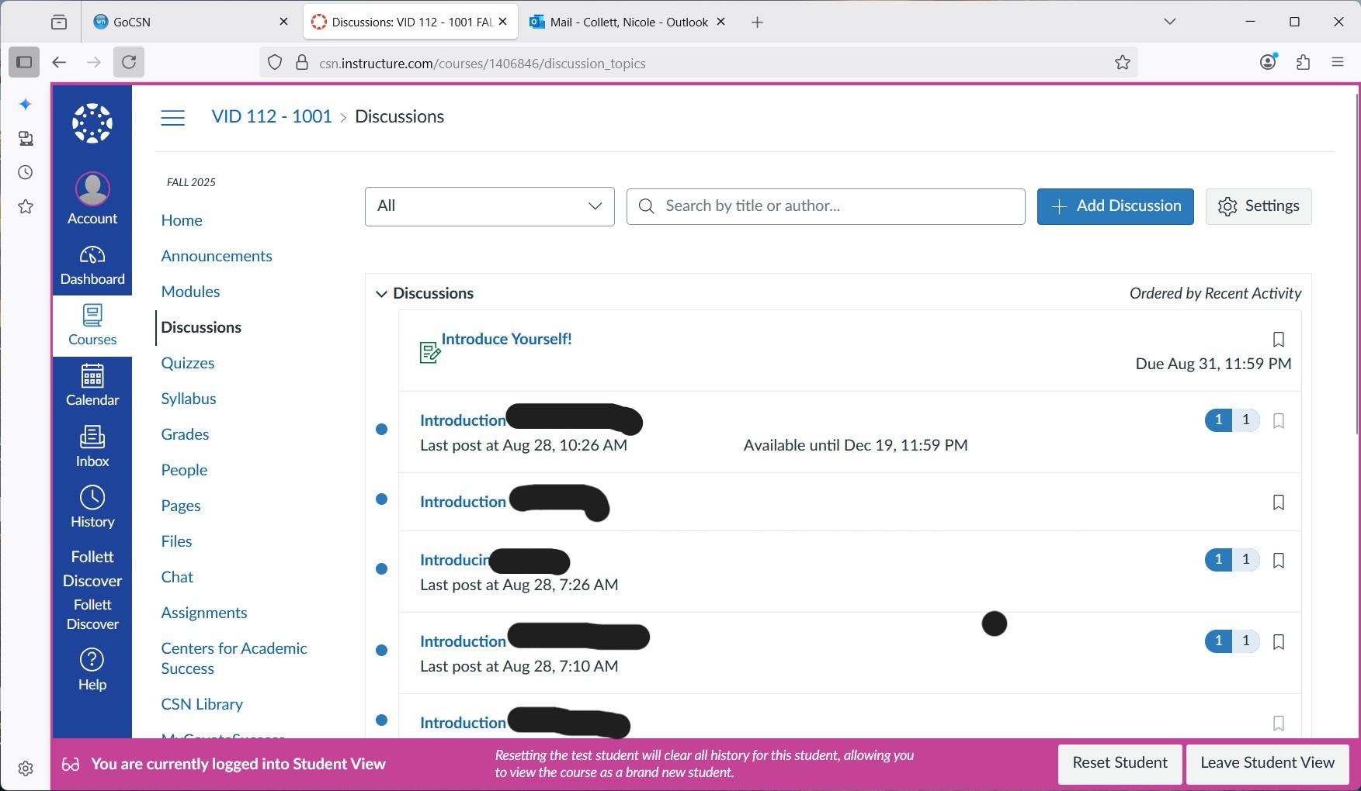Leave Student View
1361x791 pixels.
click(1268, 763)
